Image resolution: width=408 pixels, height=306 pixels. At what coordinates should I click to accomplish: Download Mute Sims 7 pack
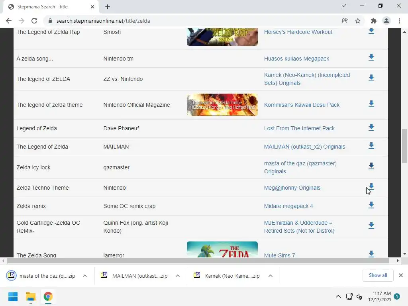(x=371, y=254)
